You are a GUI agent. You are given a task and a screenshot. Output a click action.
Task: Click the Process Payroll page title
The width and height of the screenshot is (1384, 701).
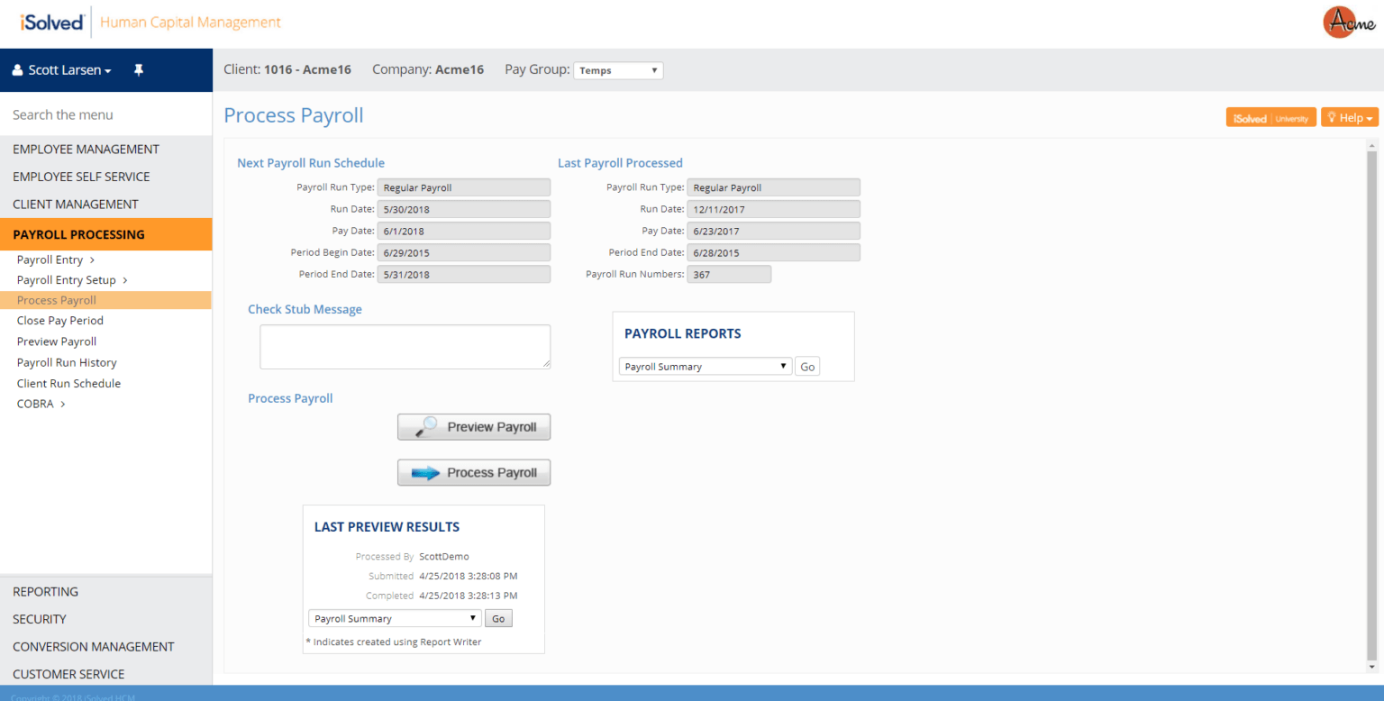294,115
